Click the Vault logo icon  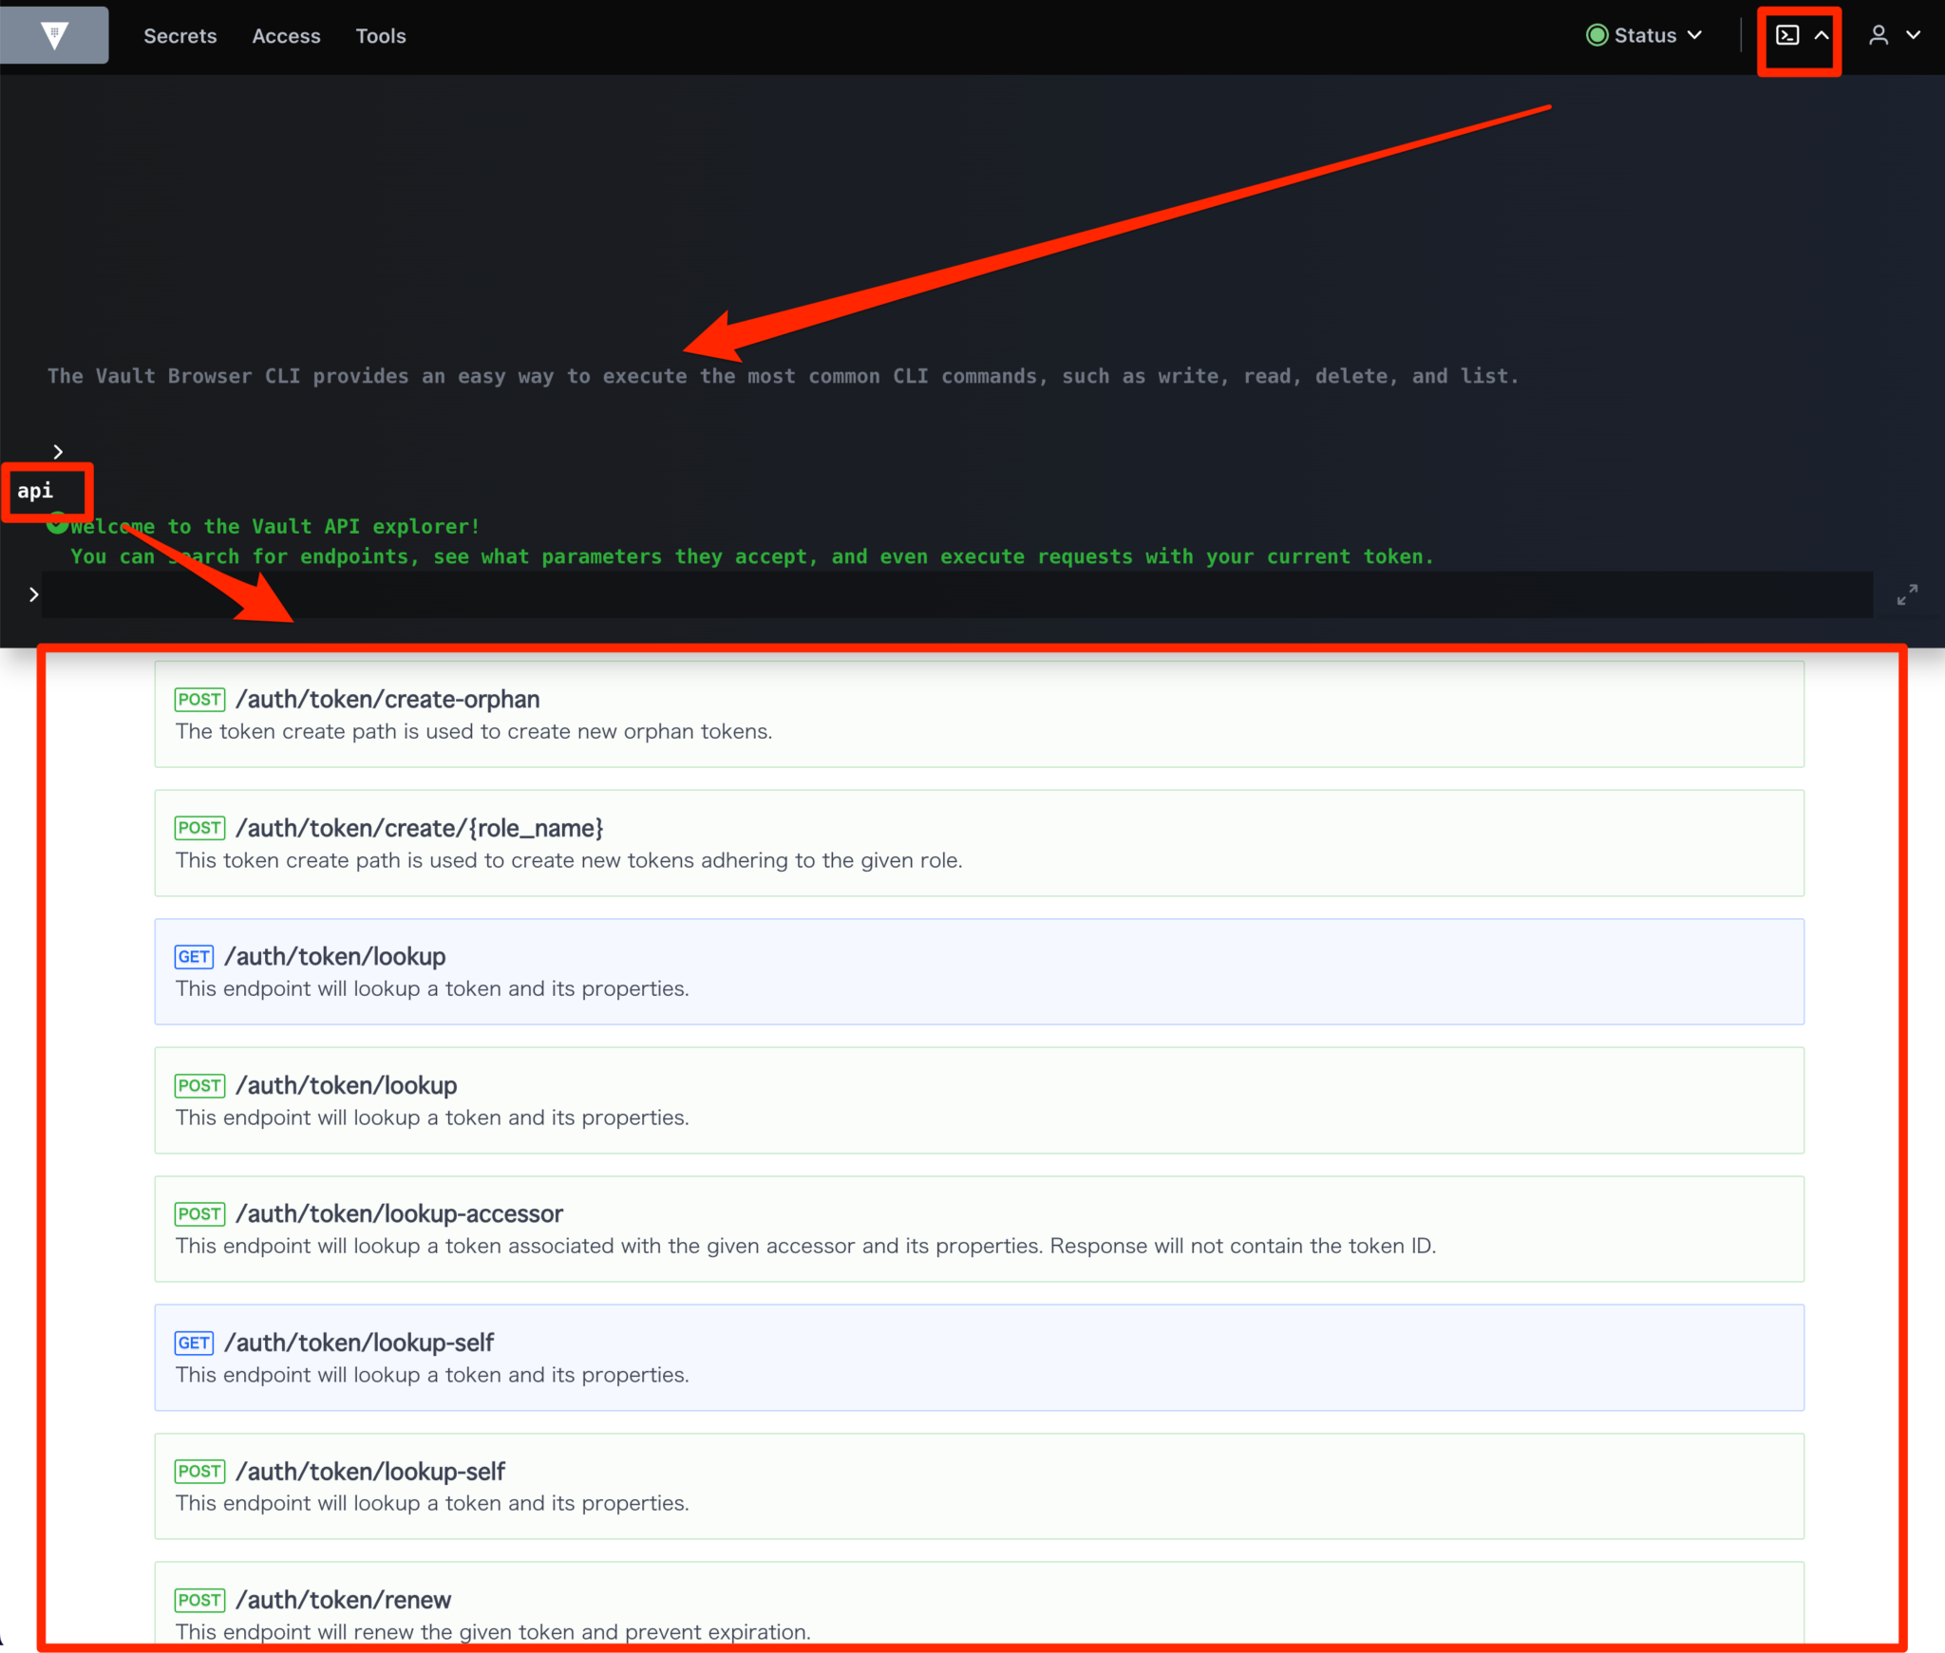(x=54, y=35)
